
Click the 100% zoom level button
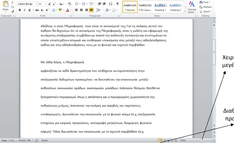pyautogui.click(x=183, y=140)
